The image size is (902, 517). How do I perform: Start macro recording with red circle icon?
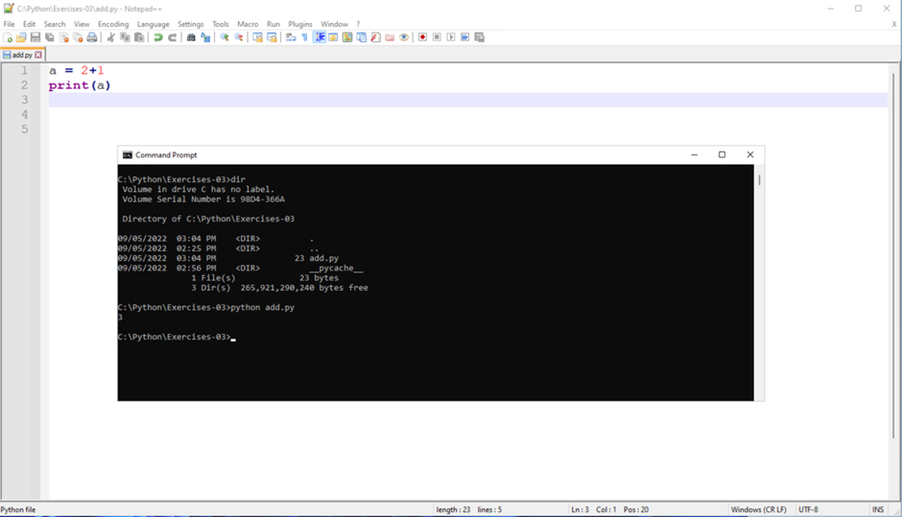click(422, 37)
